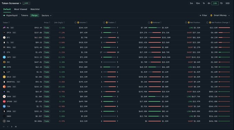Sort by the Token column header
The width and height of the screenshot is (234, 130).
click(x=6, y=22)
